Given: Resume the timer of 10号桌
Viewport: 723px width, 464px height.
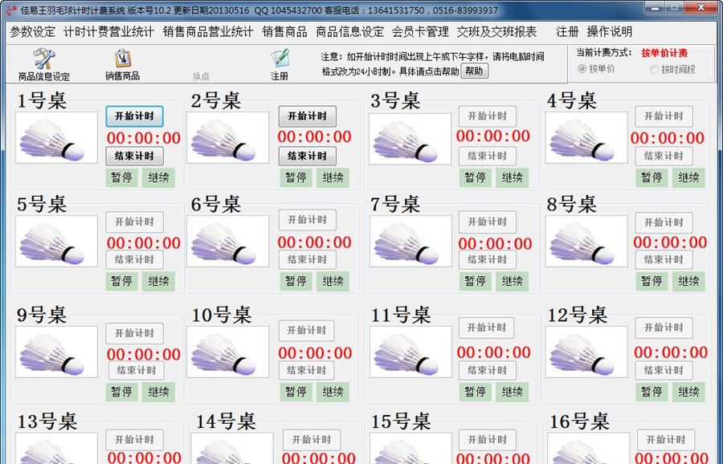Looking at the screenshot, I should click(333, 392).
